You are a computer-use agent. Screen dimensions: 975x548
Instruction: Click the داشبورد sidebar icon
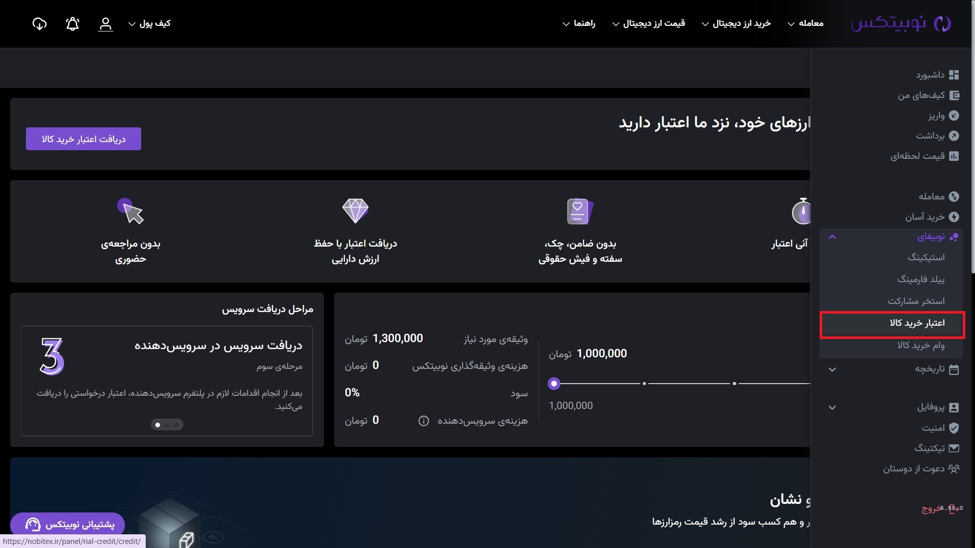pos(954,75)
